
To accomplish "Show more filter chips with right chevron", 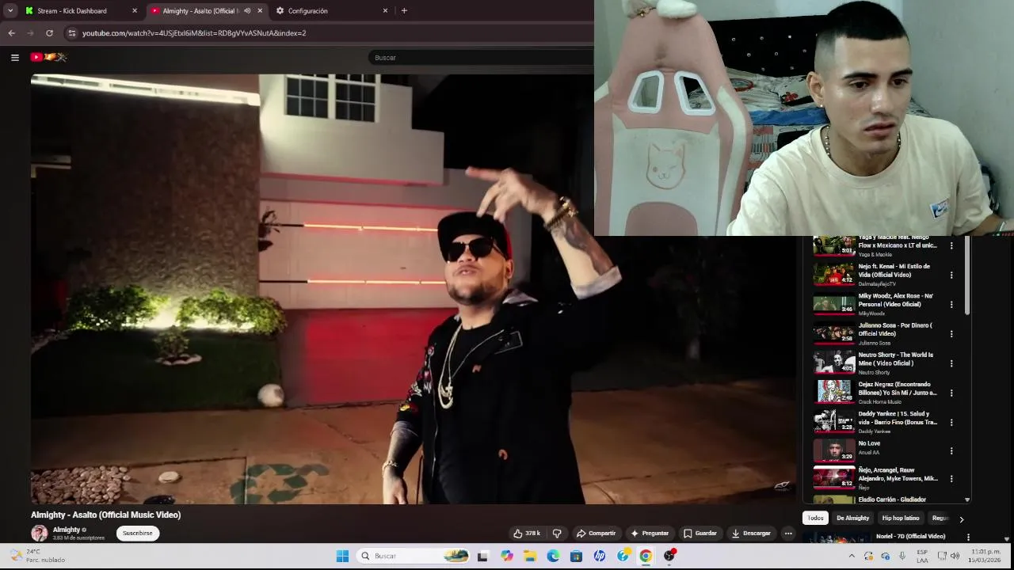I will pos(962,519).
